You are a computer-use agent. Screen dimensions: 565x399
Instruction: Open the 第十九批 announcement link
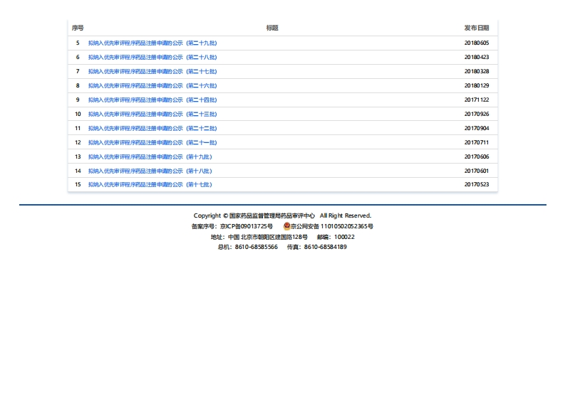point(150,157)
